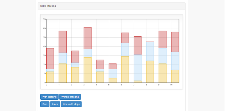This screenshot has width=226, height=111.
Task: Click the red segment of bar 5
Action: 113,66
